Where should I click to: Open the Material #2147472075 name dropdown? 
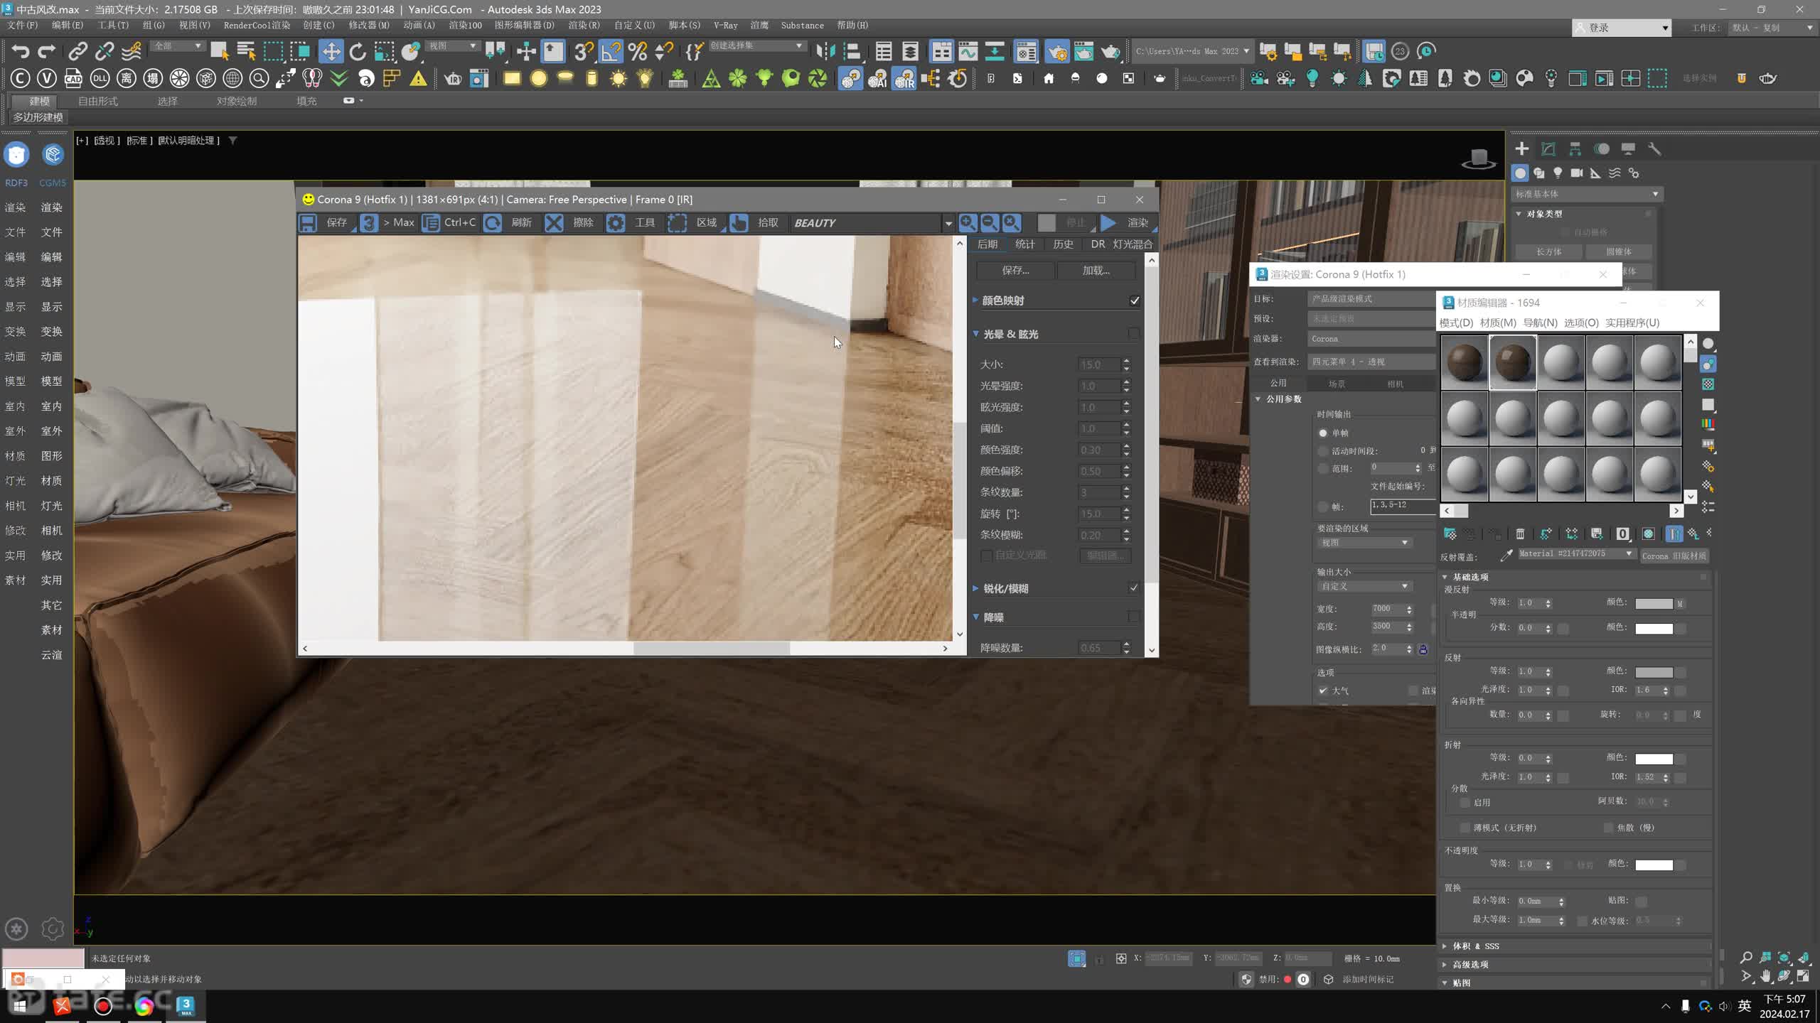[x=1575, y=554]
